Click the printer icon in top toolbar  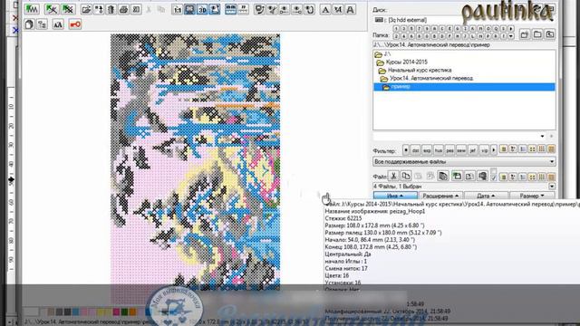[123, 10]
